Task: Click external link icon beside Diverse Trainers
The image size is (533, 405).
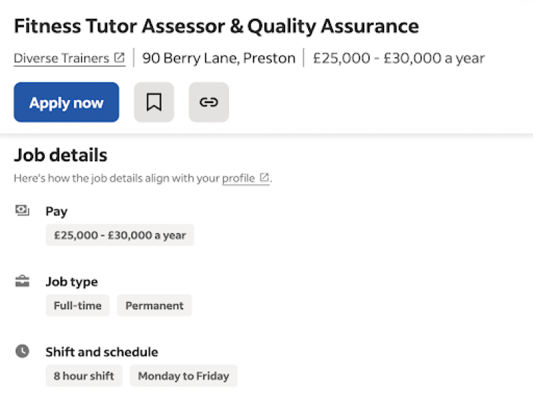Action: [x=120, y=57]
